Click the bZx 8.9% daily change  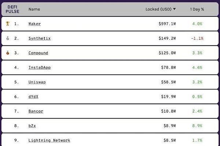197,126
